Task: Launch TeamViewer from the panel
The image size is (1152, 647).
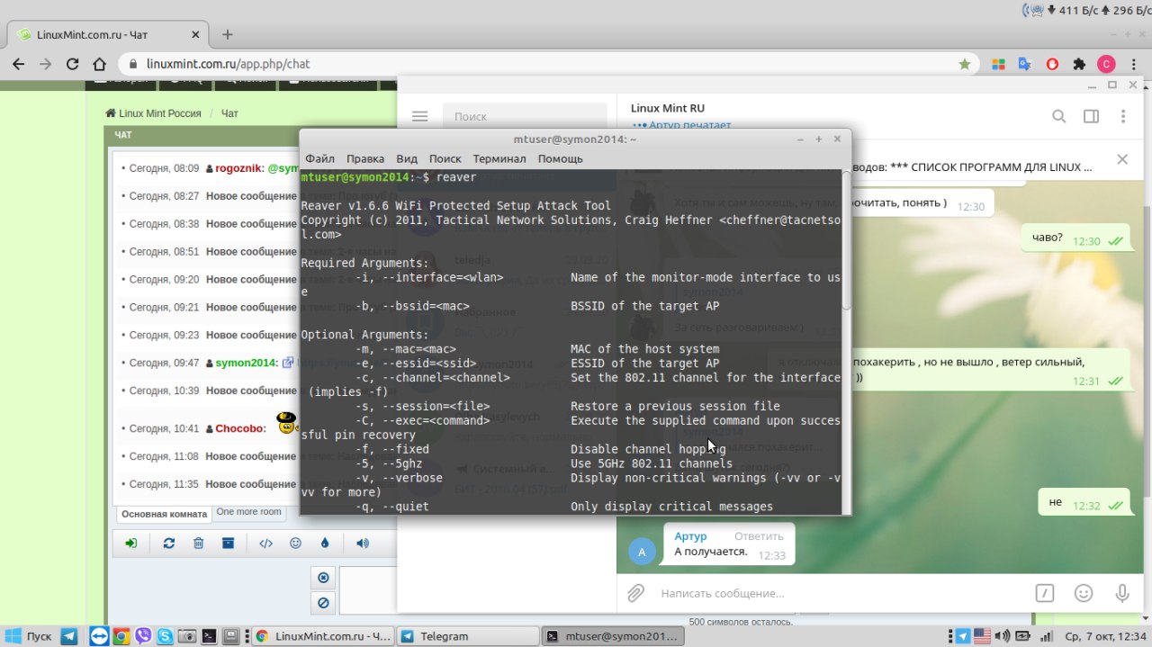Action: point(98,636)
